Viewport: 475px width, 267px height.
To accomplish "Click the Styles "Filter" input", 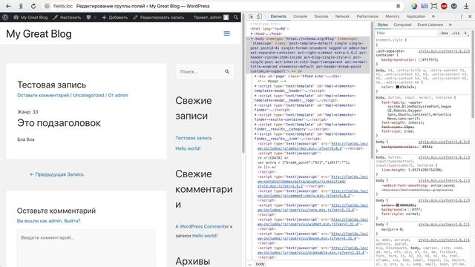I will coord(407,33).
